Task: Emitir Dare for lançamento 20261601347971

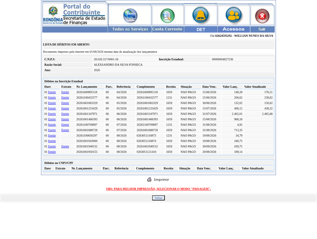Action: (52, 114)
